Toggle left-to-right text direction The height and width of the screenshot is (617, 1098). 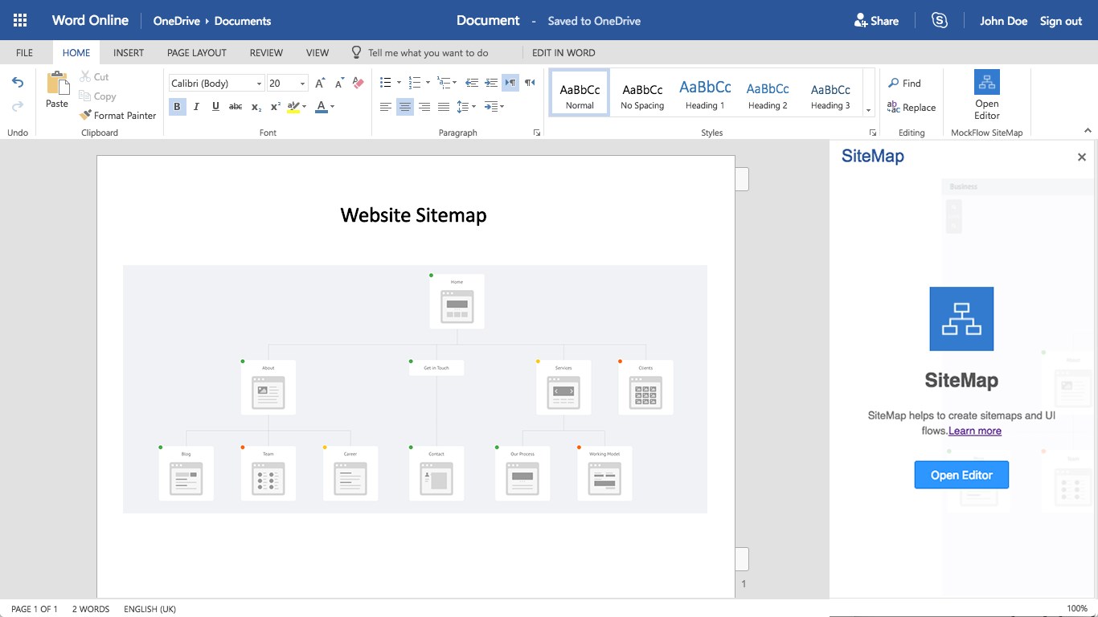[510, 83]
